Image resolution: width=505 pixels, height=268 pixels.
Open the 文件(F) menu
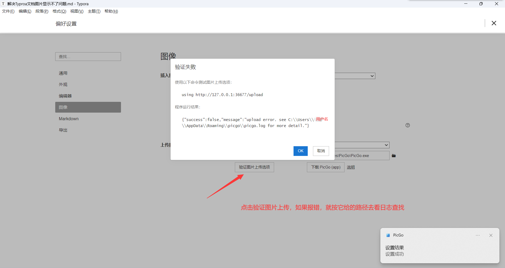(x=8, y=11)
